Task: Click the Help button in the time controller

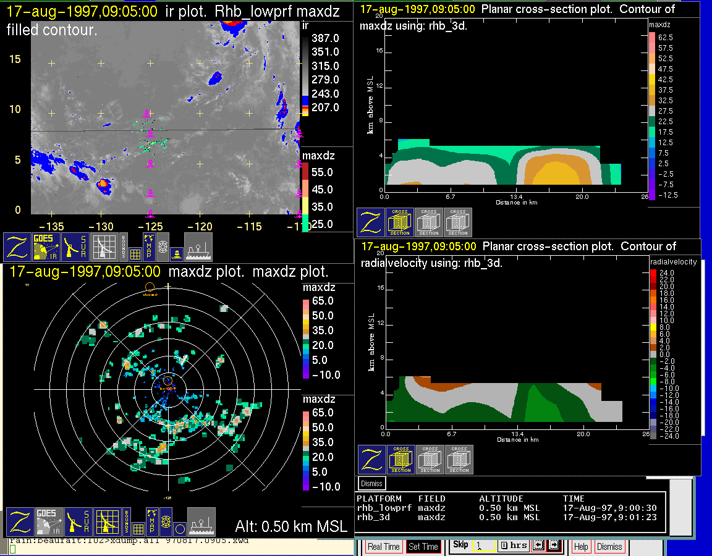Action: [x=581, y=547]
